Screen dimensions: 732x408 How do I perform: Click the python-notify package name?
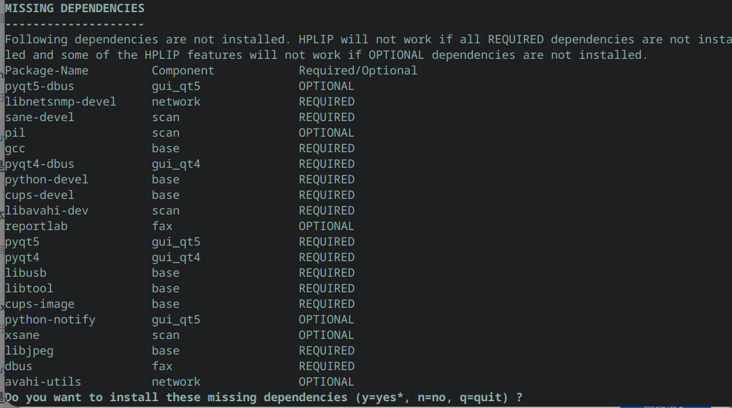click(x=50, y=319)
